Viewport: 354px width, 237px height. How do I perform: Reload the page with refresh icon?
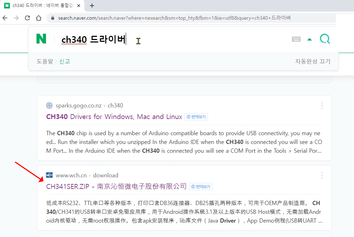click(27, 18)
